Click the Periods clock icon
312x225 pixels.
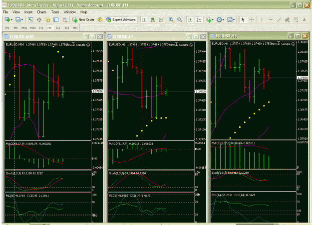click(x=219, y=19)
